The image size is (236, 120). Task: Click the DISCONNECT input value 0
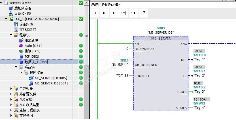point(127,49)
